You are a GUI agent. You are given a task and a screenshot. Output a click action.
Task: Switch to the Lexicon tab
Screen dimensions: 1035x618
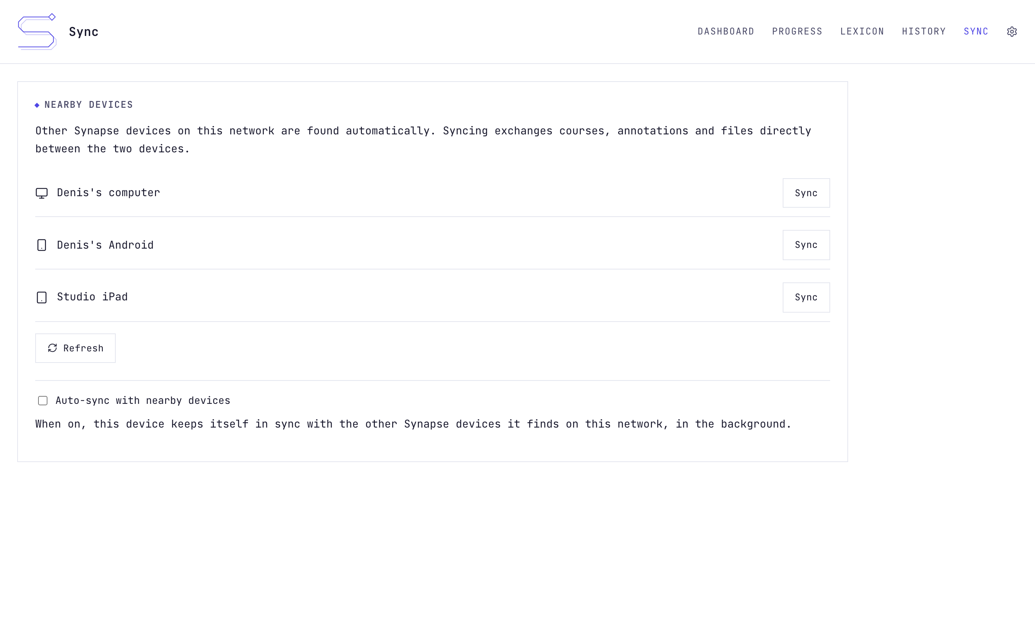[x=862, y=32]
